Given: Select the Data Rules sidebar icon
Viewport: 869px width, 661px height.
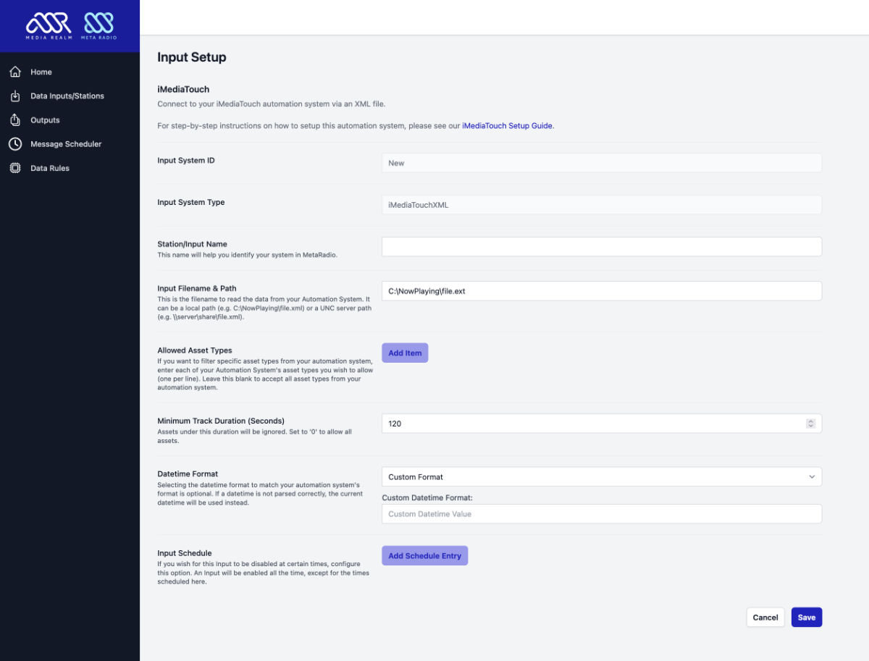Looking at the screenshot, I should [x=15, y=167].
